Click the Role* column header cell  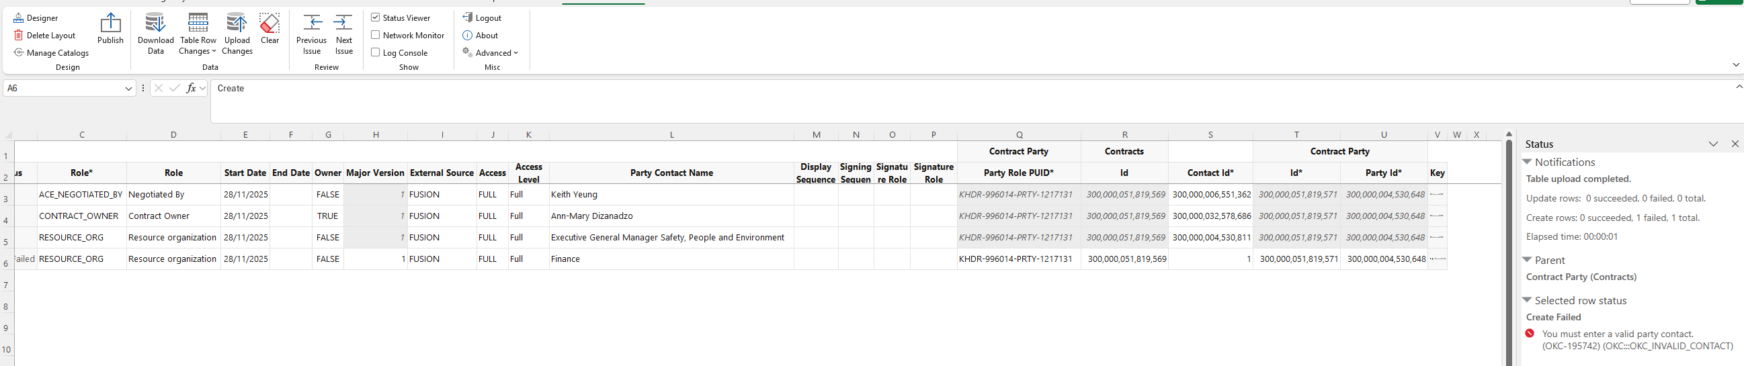tap(82, 173)
